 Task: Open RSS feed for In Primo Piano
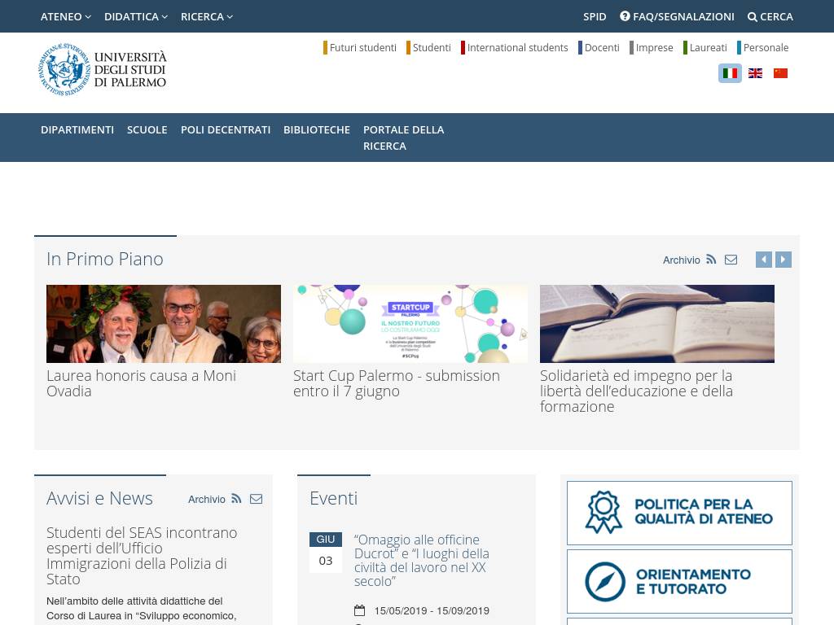(711, 260)
